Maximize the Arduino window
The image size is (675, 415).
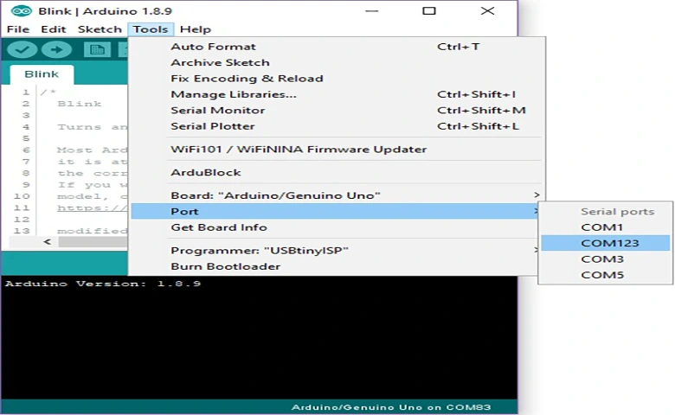click(428, 10)
